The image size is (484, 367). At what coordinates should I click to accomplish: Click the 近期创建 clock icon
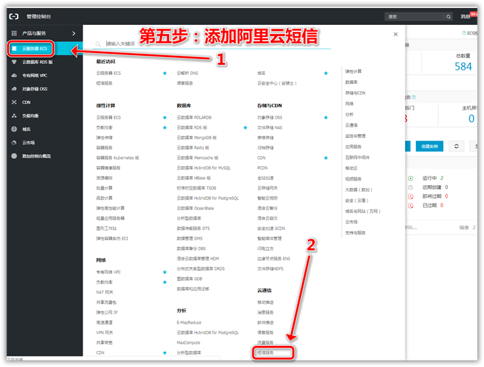(411, 187)
